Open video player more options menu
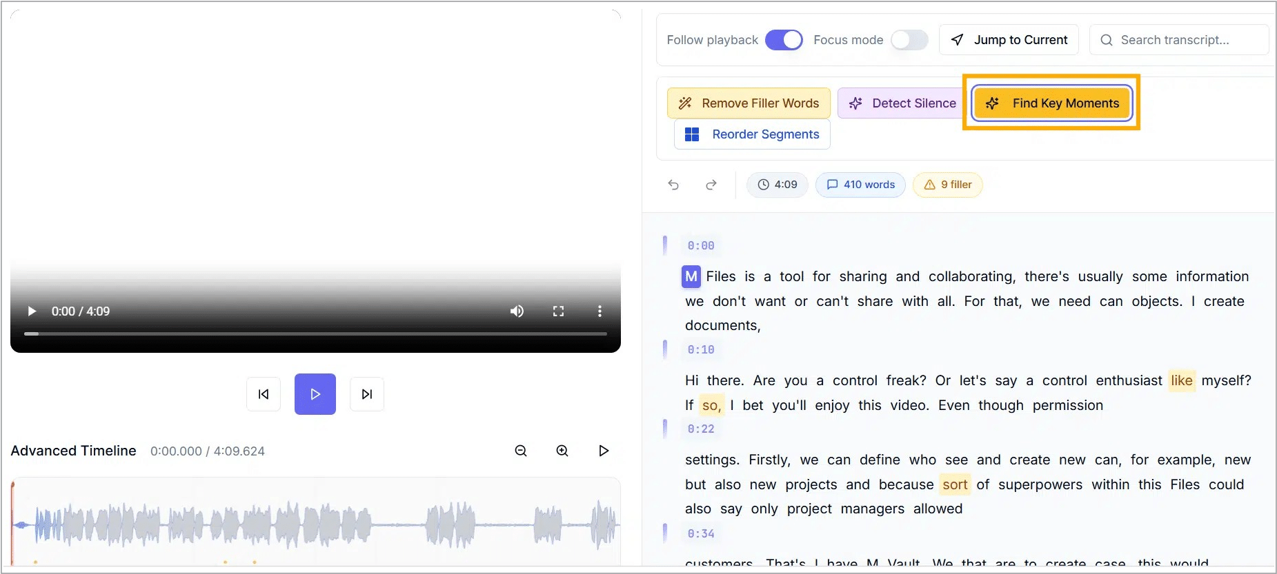 (x=600, y=311)
